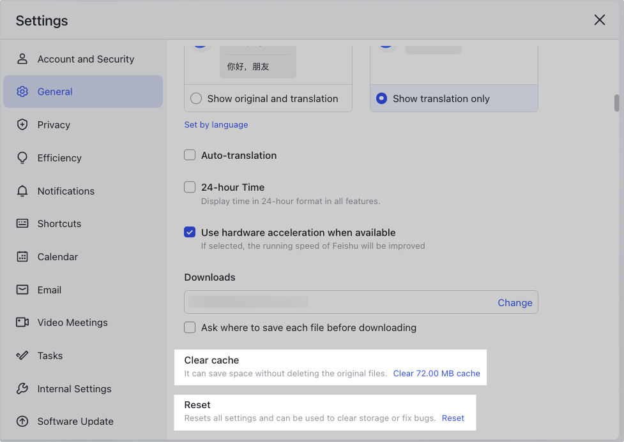Open Account and Security settings
This screenshot has height=442, width=624.
click(86, 59)
